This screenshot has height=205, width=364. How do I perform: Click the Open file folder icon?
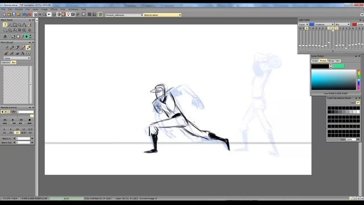(9, 15)
